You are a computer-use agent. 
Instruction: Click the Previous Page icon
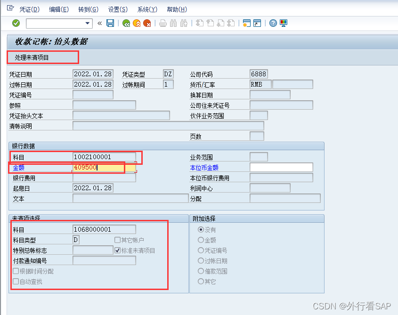[210, 23]
